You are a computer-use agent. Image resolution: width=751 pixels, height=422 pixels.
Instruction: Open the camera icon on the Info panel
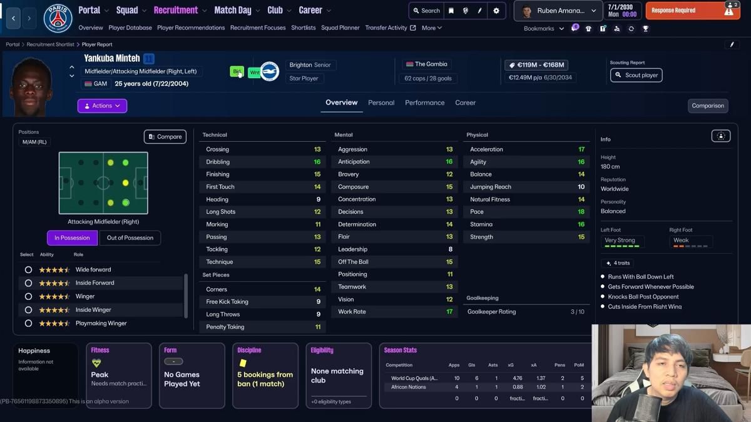(x=720, y=135)
